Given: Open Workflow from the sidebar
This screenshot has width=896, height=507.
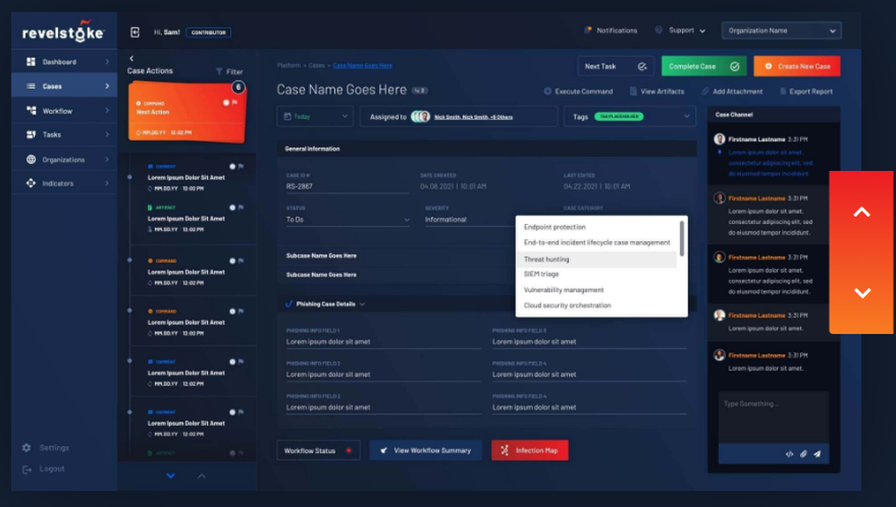Looking at the screenshot, I should click(x=64, y=111).
